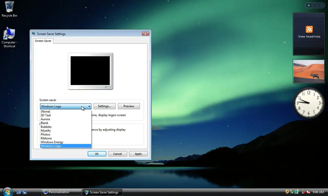
Task: Choose 3D Text from the screen saver list
Action: pyautogui.click(x=66, y=115)
